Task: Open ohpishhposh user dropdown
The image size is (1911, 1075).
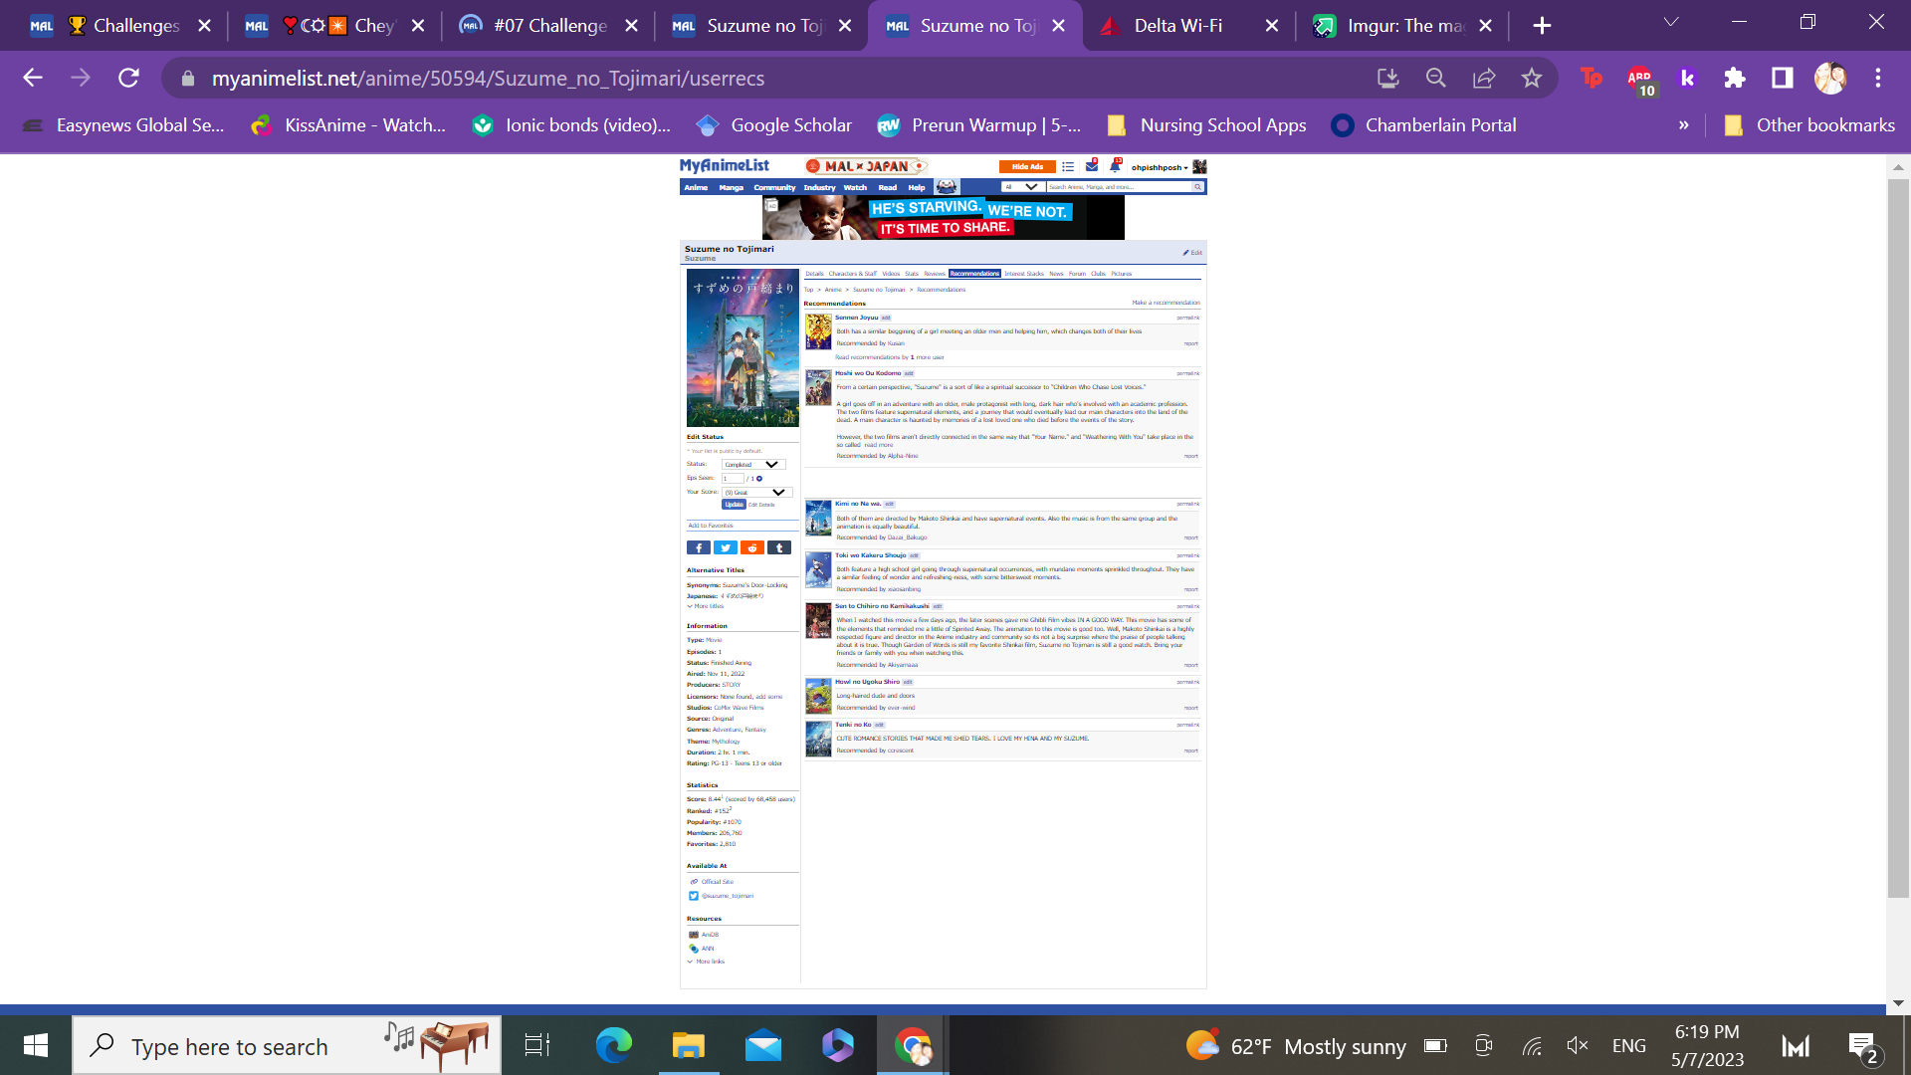Action: pos(1160,167)
